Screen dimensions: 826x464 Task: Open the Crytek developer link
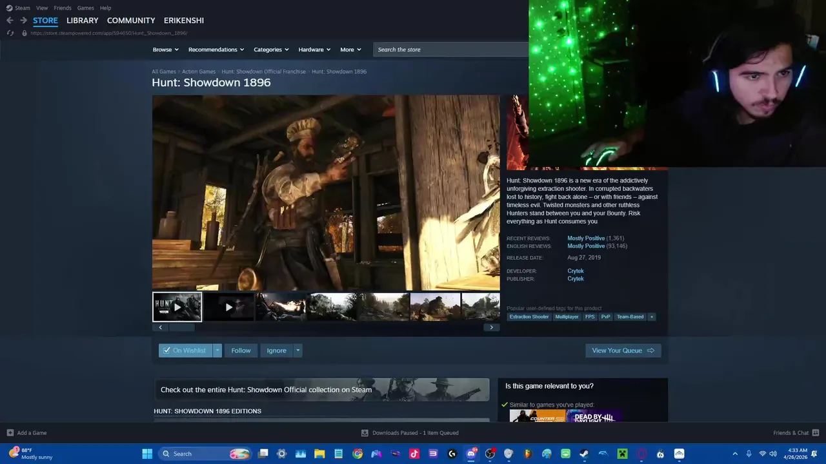coord(576,271)
